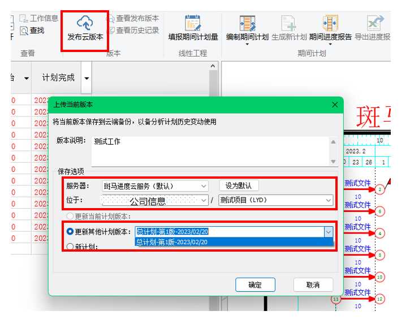This screenshot has height=324, width=410.
Task: Click the 发布云版本 cloud upload icon
Action: tap(85, 23)
